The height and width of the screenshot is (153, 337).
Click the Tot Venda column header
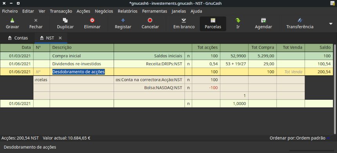tap(291, 47)
